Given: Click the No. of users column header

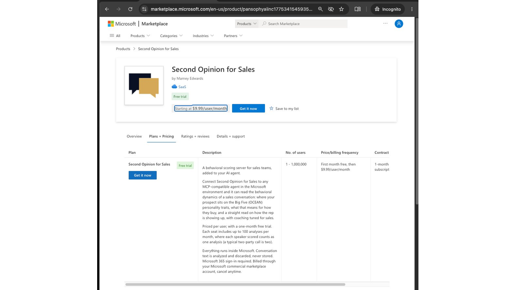Looking at the screenshot, I should (295, 153).
